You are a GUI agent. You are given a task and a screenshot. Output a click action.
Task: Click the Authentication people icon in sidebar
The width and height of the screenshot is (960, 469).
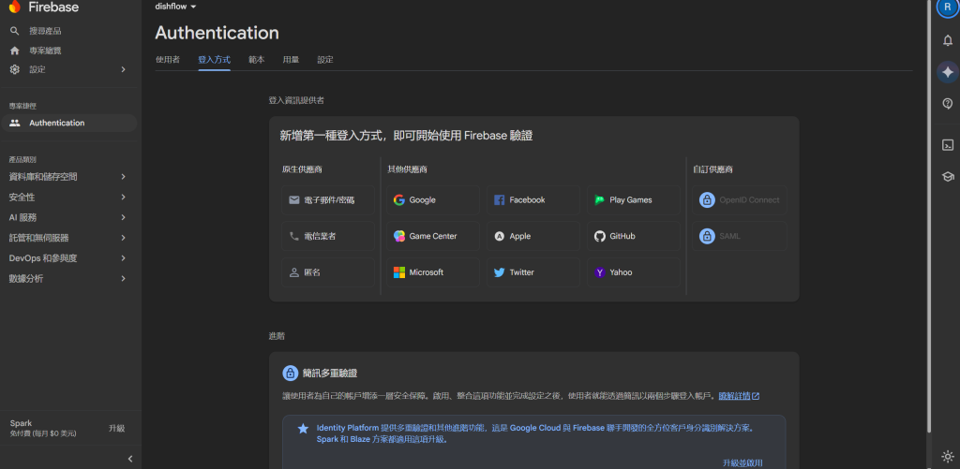click(x=15, y=123)
